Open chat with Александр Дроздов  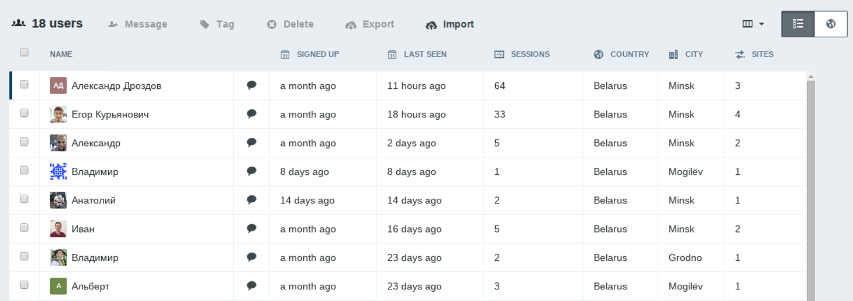click(x=251, y=85)
